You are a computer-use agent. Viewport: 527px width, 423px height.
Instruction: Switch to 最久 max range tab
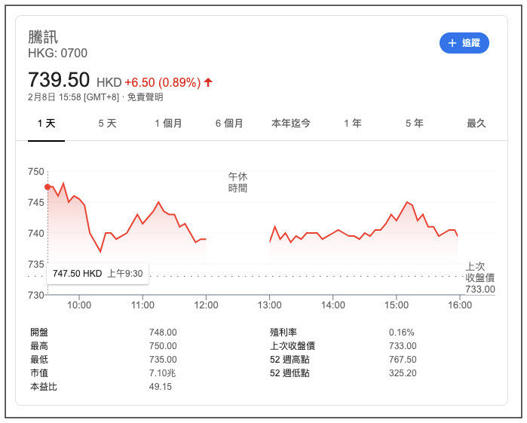click(476, 123)
